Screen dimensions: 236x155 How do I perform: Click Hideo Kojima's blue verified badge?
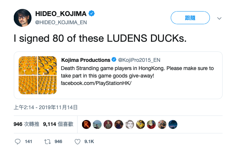pyautogui.click(x=92, y=14)
